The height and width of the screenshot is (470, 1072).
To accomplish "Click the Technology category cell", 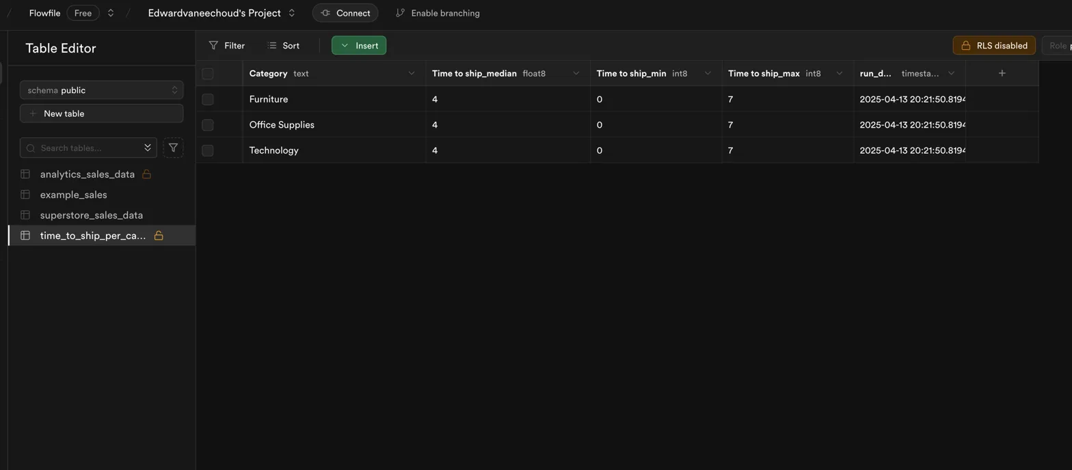I will tap(334, 150).
